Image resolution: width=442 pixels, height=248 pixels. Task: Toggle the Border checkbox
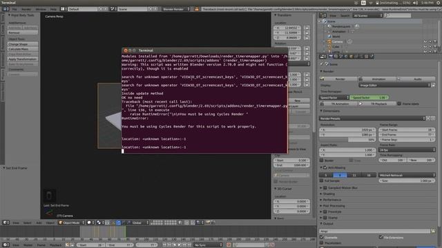tap(322, 161)
